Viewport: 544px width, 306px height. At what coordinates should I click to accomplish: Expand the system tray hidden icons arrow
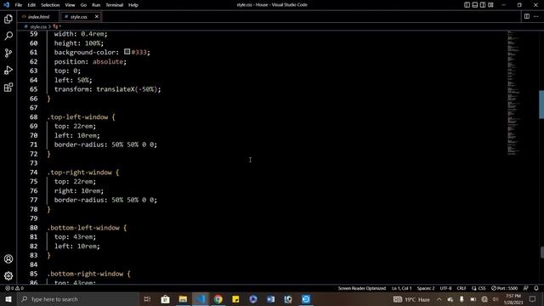pyautogui.click(x=439, y=299)
